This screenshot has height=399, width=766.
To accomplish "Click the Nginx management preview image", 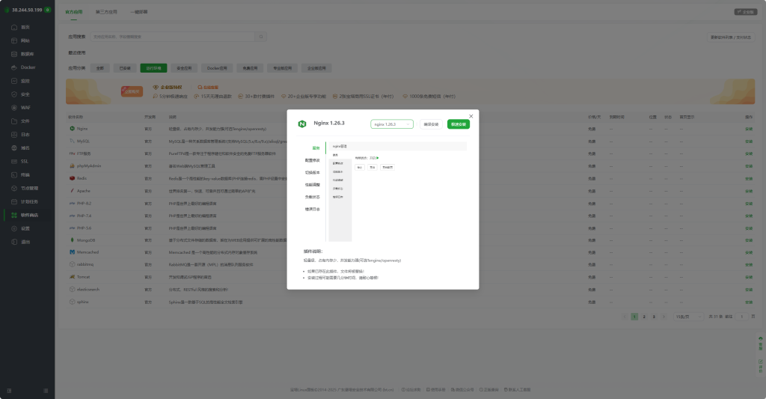I will (398, 192).
